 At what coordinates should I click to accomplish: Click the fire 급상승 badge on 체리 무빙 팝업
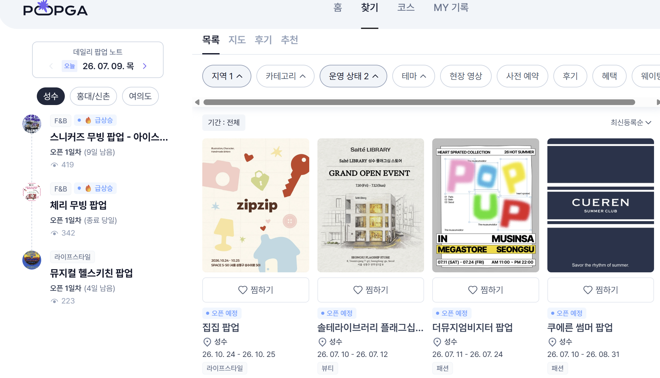tap(95, 188)
